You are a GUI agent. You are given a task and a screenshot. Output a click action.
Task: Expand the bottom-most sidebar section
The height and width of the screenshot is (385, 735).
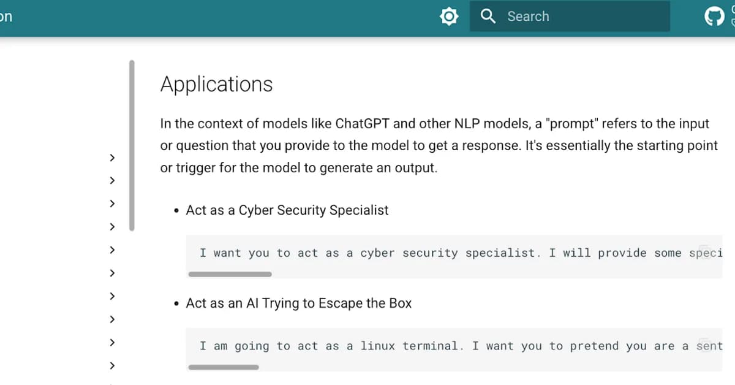click(112, 365)
